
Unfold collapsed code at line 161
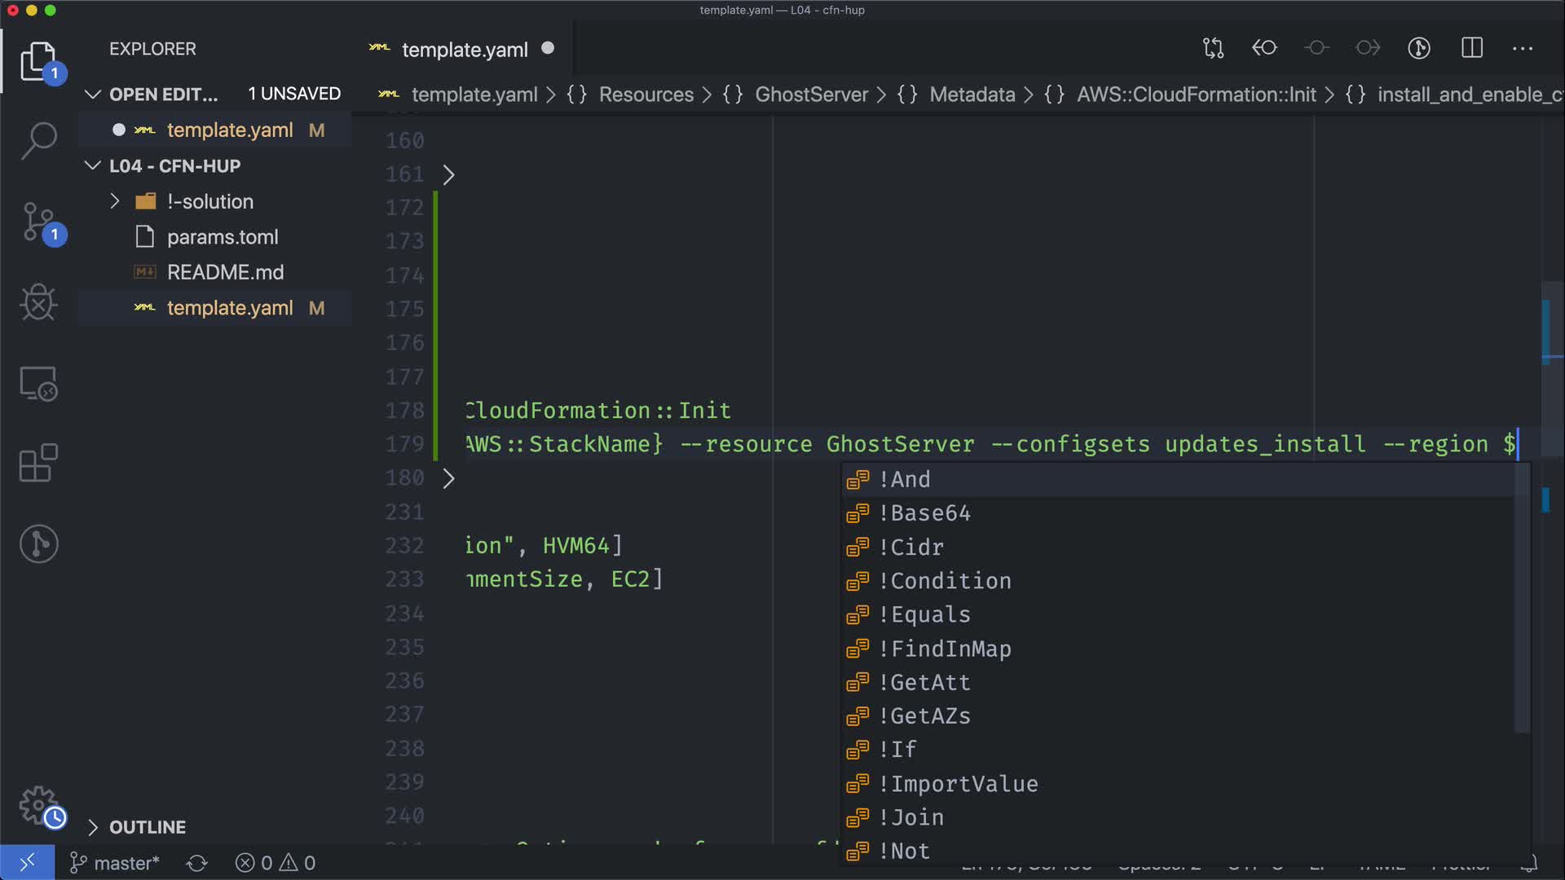coord(448,174)
